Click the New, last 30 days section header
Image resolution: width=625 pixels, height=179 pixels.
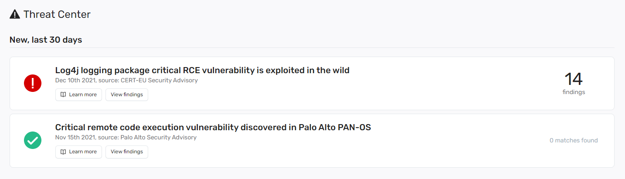[x=46, y=40]
